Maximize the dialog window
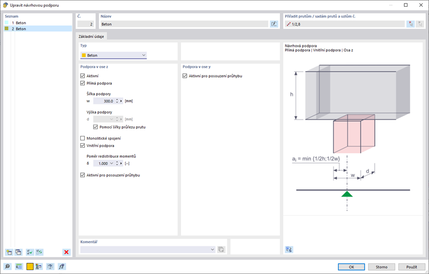429x274 pixels. pos(406,5)
